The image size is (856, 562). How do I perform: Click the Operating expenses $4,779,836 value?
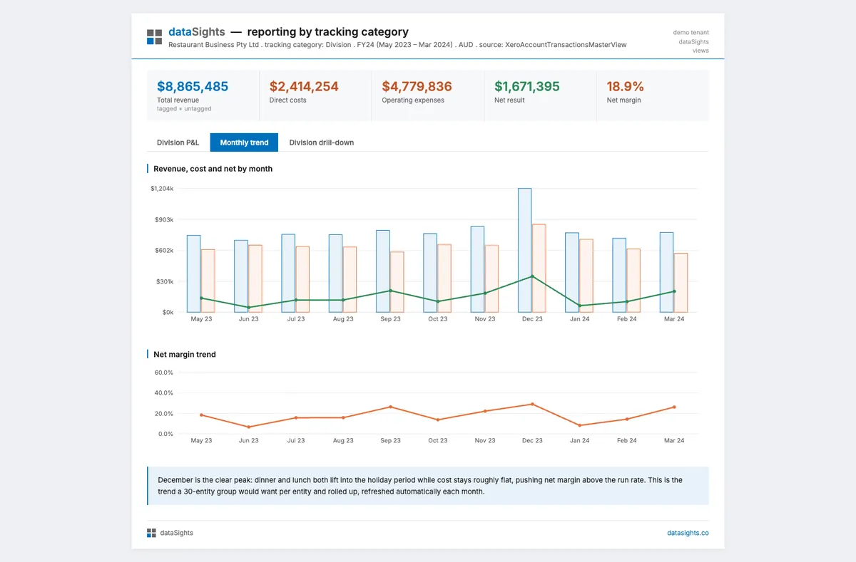tap(417, 86)
